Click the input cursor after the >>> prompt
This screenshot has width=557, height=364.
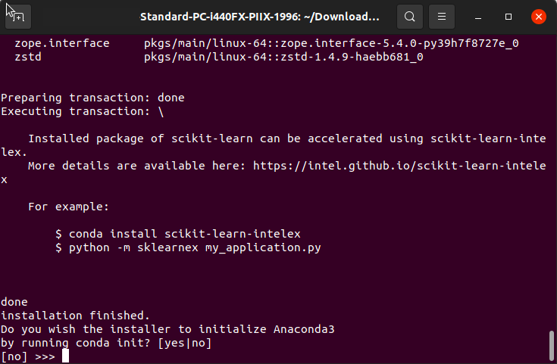pyautogui.click(x=65, y=356)
